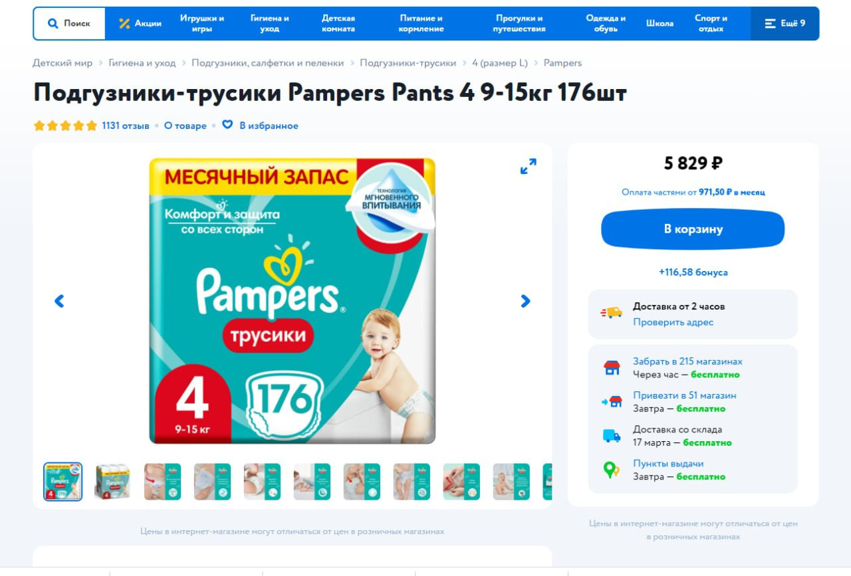The image size is (851, 576).
Task: Select the second thumbnail with box packs
Action: [x=112, y=482]
